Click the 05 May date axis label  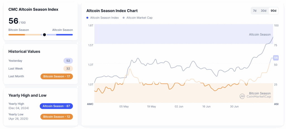tap(124, 107)
